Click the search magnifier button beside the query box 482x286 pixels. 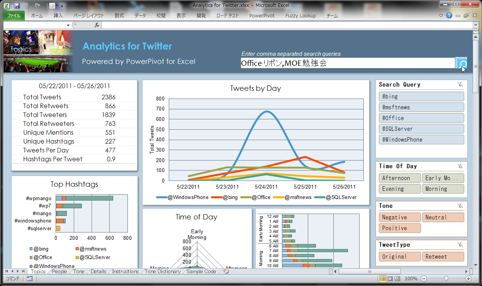[462, 63]
